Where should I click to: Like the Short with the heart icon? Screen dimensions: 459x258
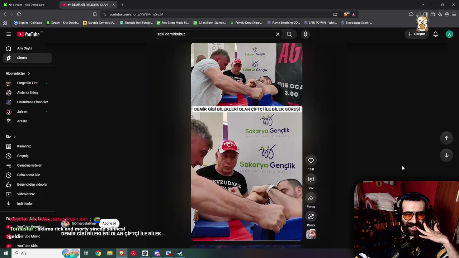[311, 161]
